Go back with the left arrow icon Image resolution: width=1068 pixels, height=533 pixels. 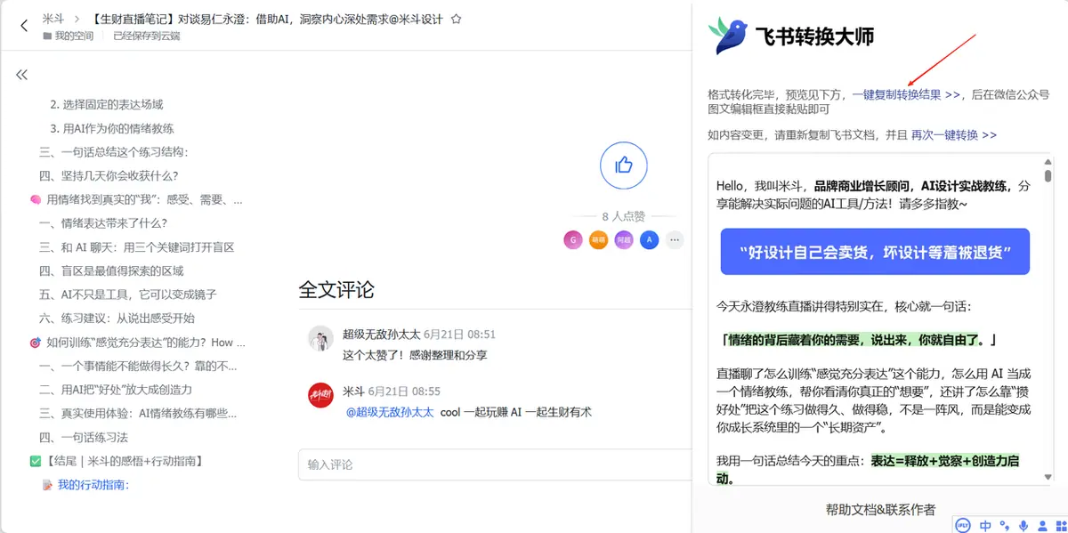pyautogui.click(x=24, y=26)
